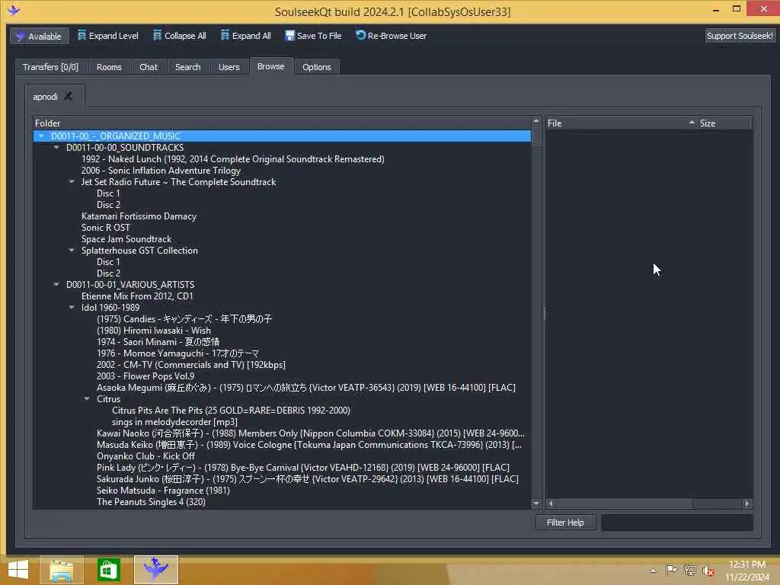Open the Chat tab
780x585 pixels.
coord(149,67)
